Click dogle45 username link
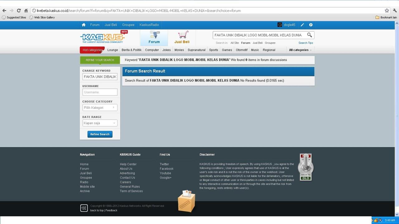The image size is (399, 224). pos(290,25)
